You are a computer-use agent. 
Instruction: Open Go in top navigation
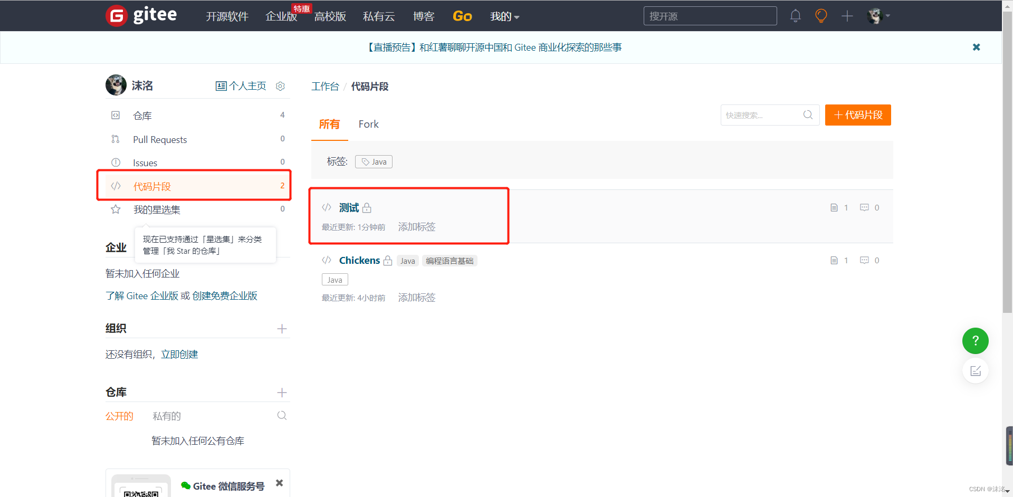click(x=462, y=16)
